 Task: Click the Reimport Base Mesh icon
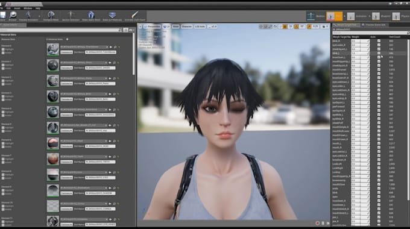pyautogui.click(x=51, y=16)
